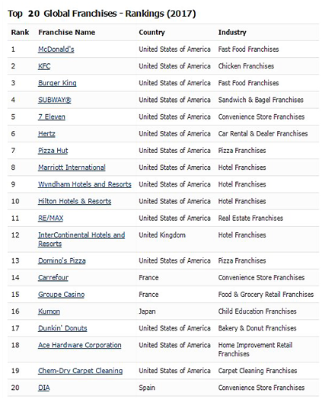
Task: Open the Kumon franchise link
Action: click(x=49, y=311)
